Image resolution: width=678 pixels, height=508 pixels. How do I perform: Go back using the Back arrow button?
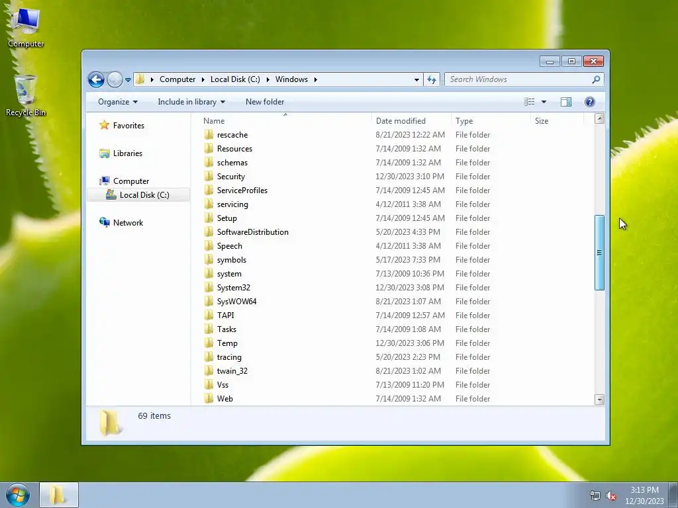coord(96,79)
